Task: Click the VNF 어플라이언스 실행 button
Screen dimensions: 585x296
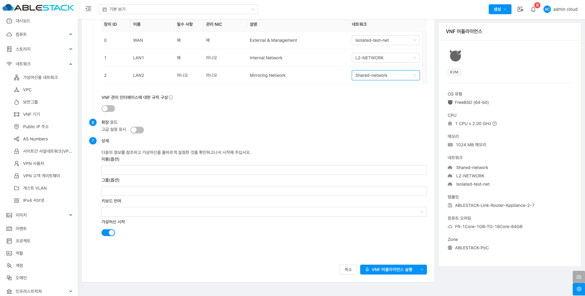Action: tap(388, 270)
